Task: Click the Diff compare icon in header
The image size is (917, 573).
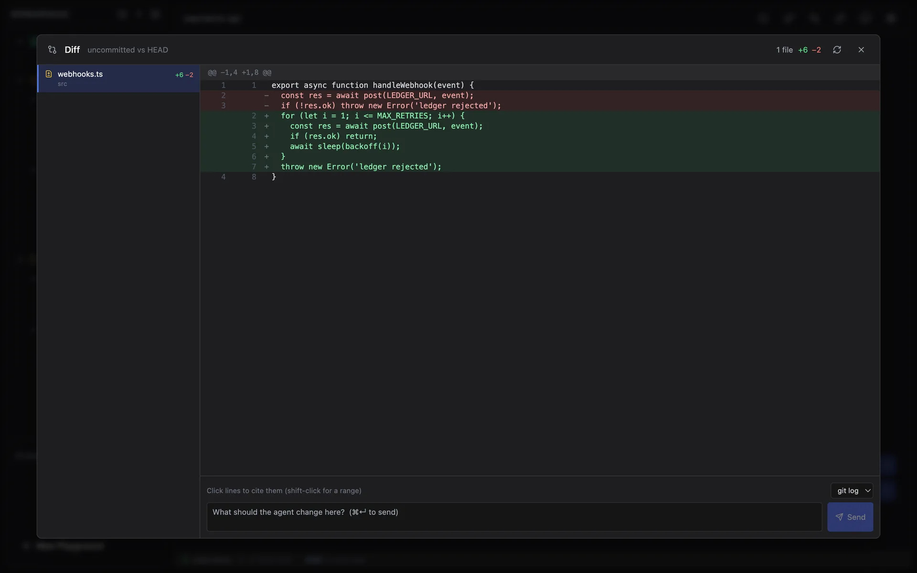Action: pos(52,50)
